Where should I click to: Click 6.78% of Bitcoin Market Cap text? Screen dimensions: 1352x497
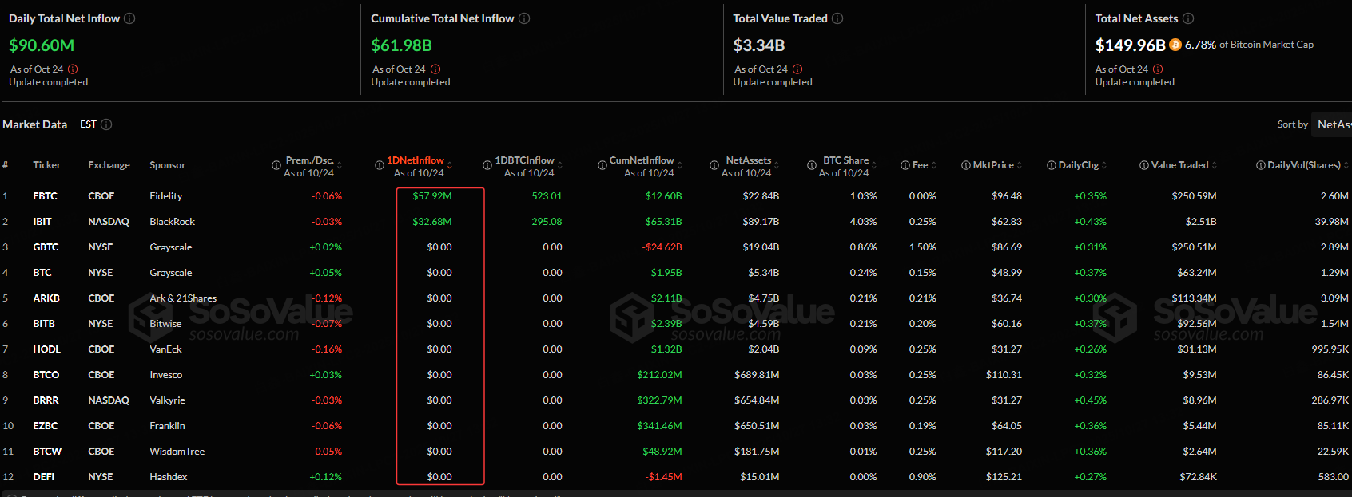[1249, 45]
